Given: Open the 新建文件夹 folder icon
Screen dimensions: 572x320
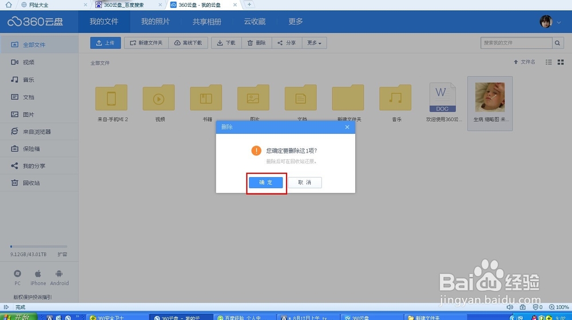Looking at the screenshot, I should (x=348, y=98).
